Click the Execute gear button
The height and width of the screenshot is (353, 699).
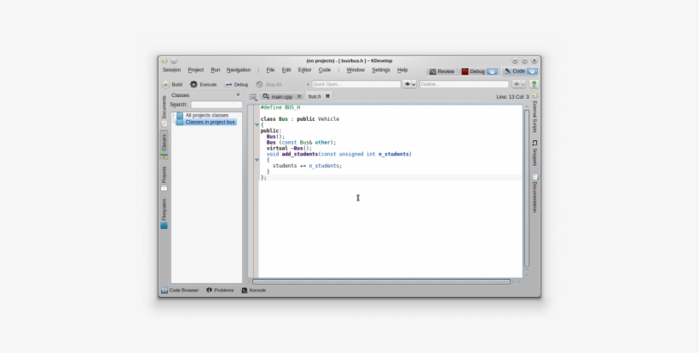(203, 84)
